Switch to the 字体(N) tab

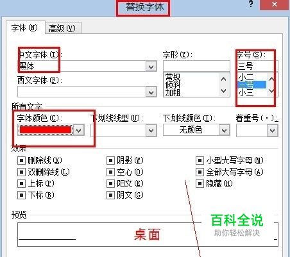pyautogui.click(x=25, y=28)
